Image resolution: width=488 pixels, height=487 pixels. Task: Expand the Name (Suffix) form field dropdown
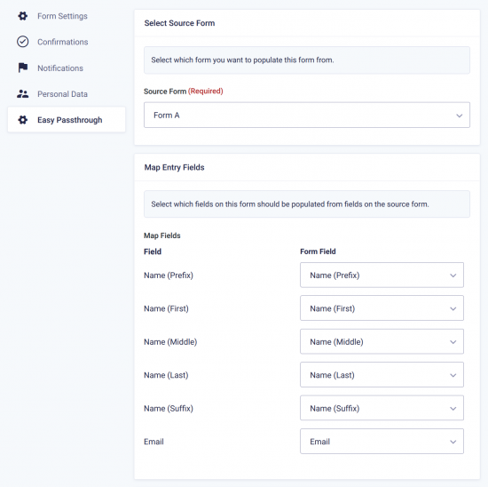pyautogui.click(x=382, y=408)
